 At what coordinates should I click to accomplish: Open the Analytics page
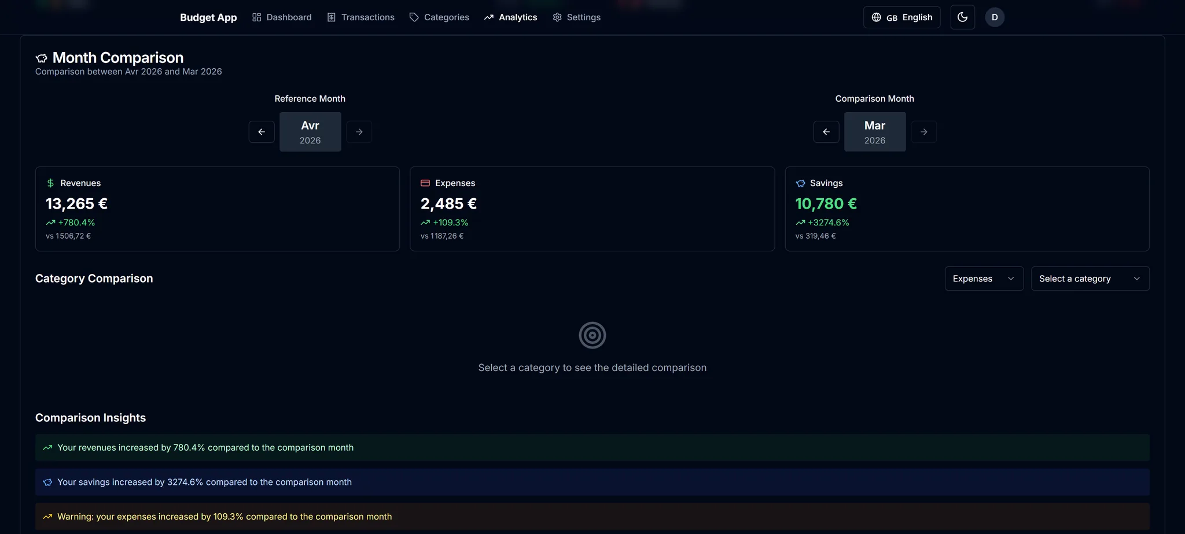point(511,17)
